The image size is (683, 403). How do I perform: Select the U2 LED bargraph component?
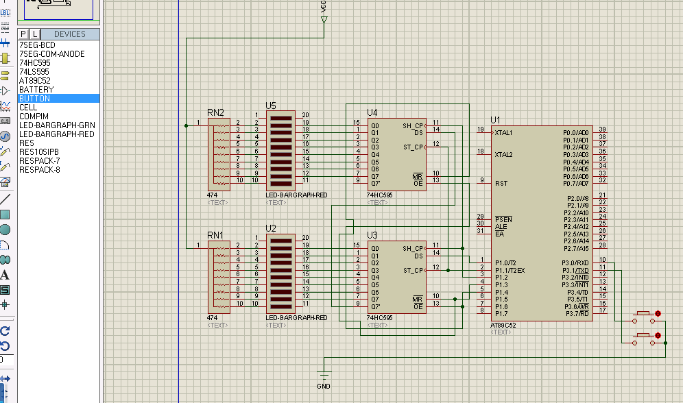pyautogui.click(x=280, y=273)
